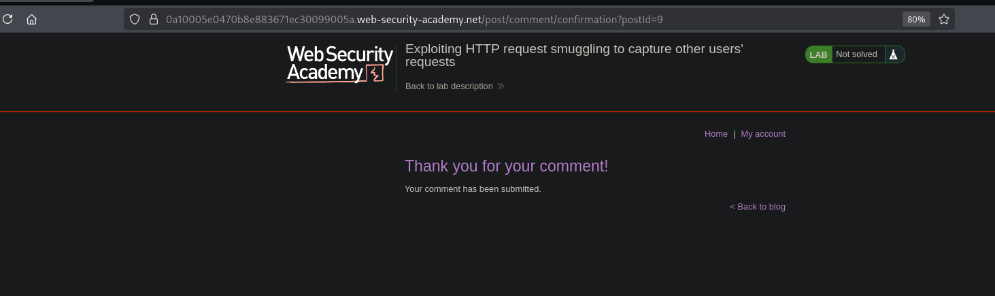Screen dimensions: 995x296
Task: Bookmark this page with the star
Action: click(944, 19)
